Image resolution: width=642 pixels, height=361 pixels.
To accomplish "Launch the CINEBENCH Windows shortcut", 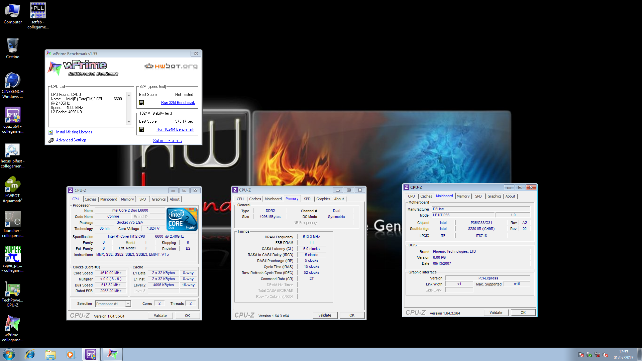I will coord(13,85).
